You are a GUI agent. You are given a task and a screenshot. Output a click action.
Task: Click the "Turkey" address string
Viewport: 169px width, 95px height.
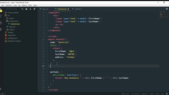coord(71,57)
